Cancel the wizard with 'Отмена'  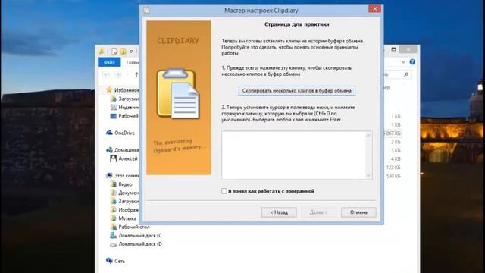pyautogui.click(x=358, y=212)
